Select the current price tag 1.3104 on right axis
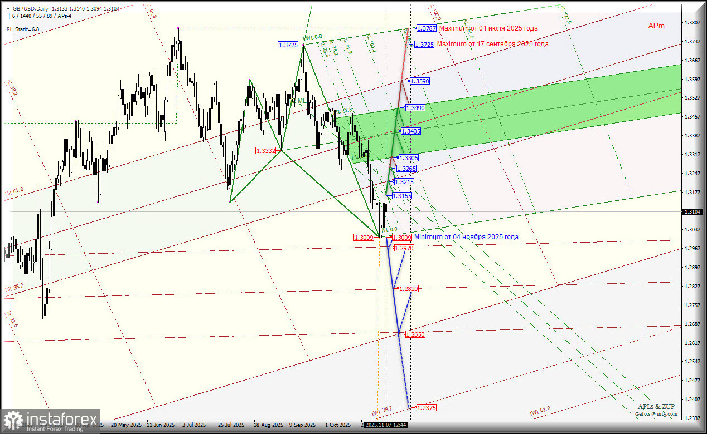This screenshot has width=707, height=434. (693, 211)
